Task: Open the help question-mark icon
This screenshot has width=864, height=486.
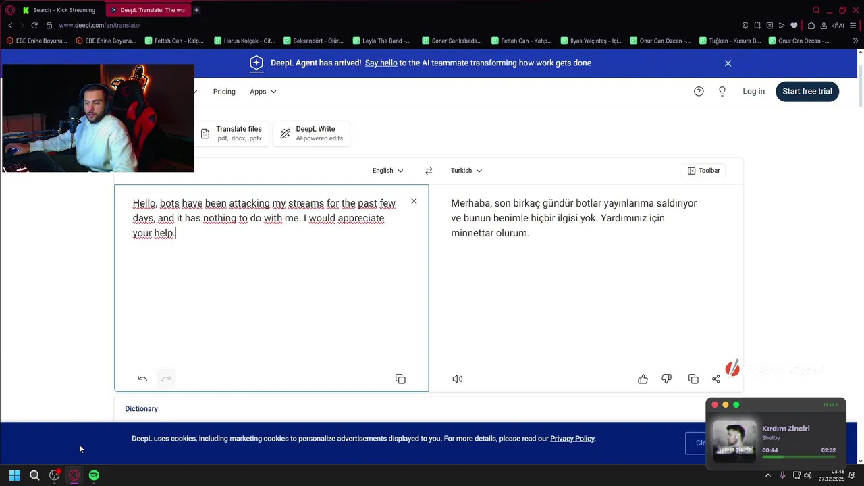Action: point(699,91)
